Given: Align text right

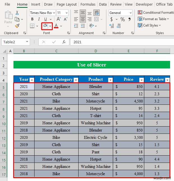Looking at the screenshot, I should (90, 19).
